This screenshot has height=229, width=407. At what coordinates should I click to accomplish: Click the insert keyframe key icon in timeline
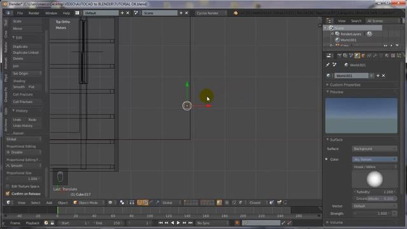[x=283, y=223]
